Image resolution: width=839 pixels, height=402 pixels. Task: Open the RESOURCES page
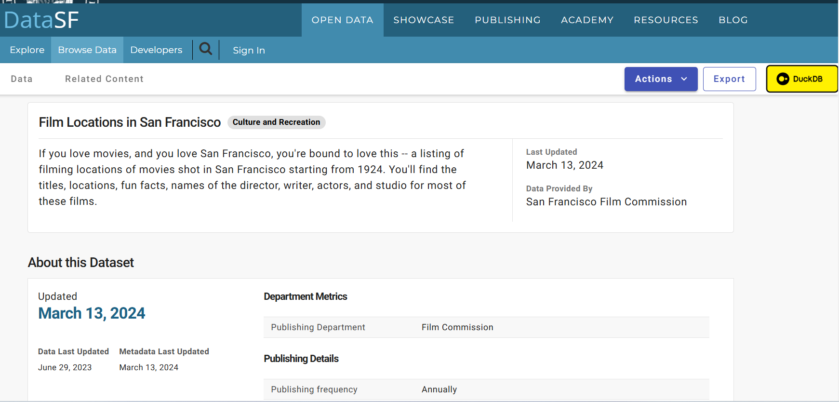(666, 20)
